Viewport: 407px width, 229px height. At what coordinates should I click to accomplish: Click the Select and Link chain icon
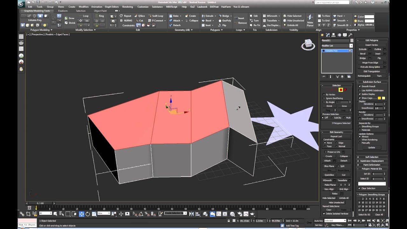pos(22,214)
